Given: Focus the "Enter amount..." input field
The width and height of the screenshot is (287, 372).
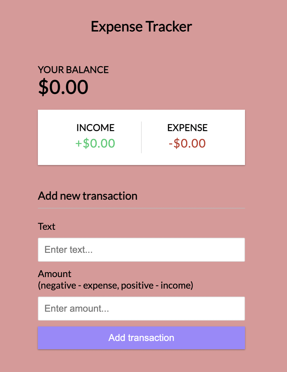Looking at the screenshot, I should click(x=141, y=308).
